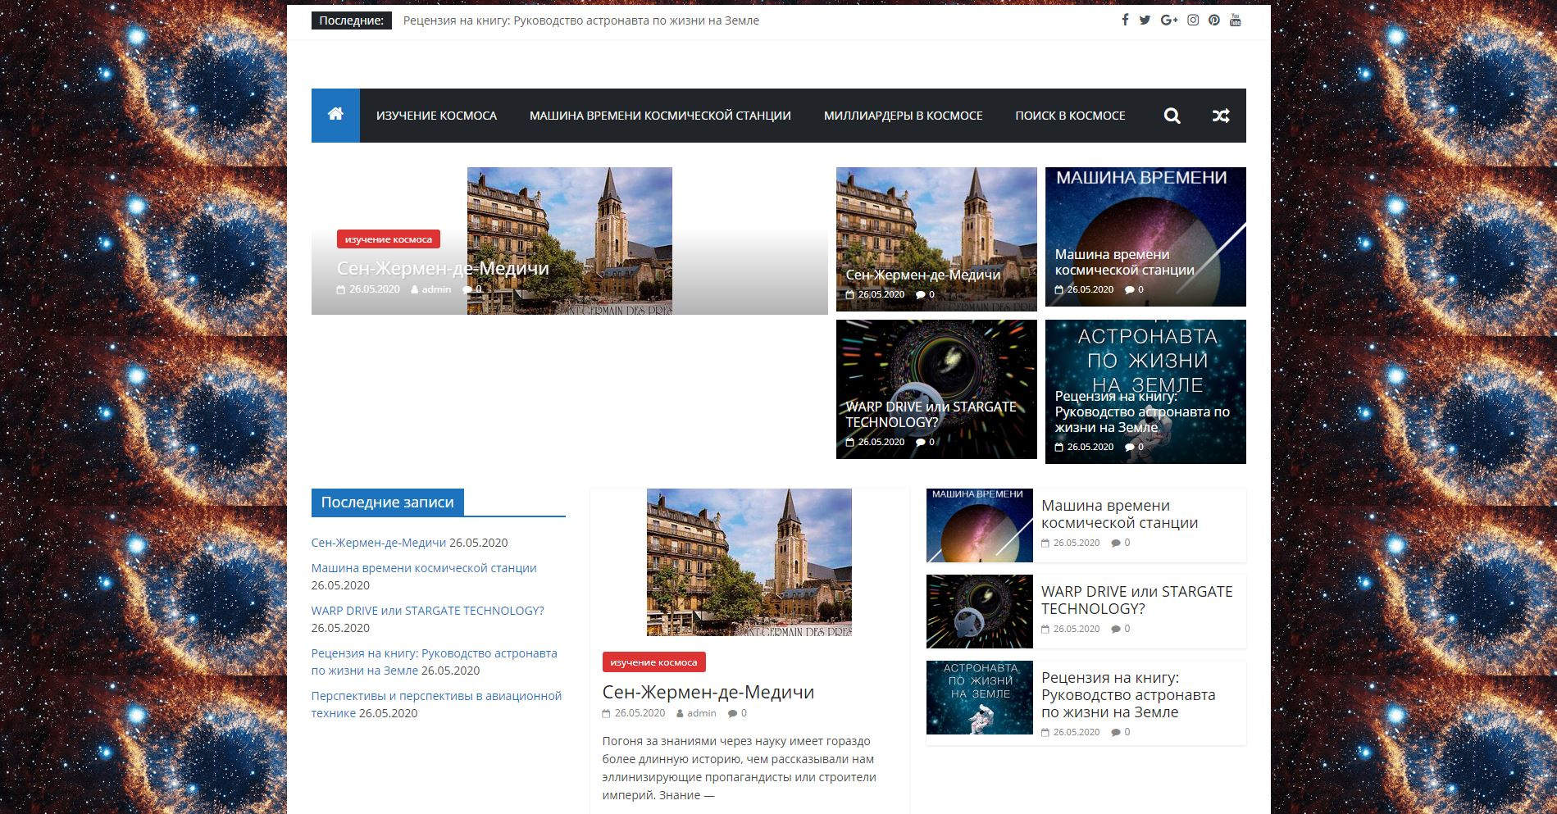Open the Instagram social icon
The height and width of the screenshot is (814, 1557).
(x=1193, y=20)
